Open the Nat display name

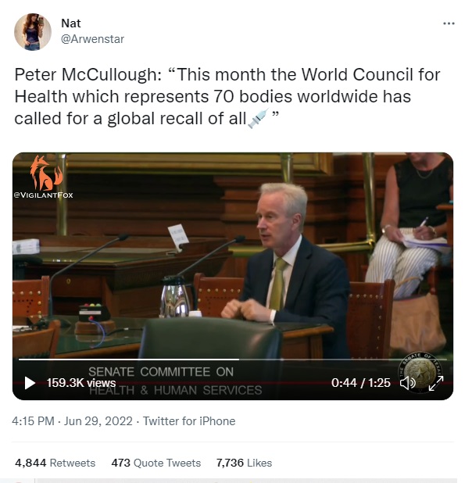(x=71, y=23)
